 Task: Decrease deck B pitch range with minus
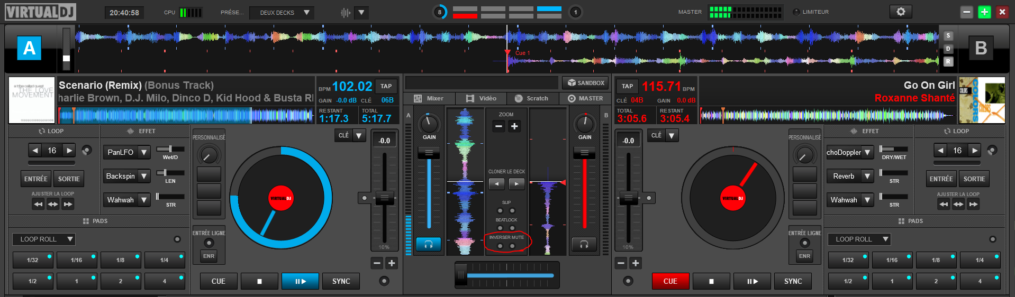(621, 263)
